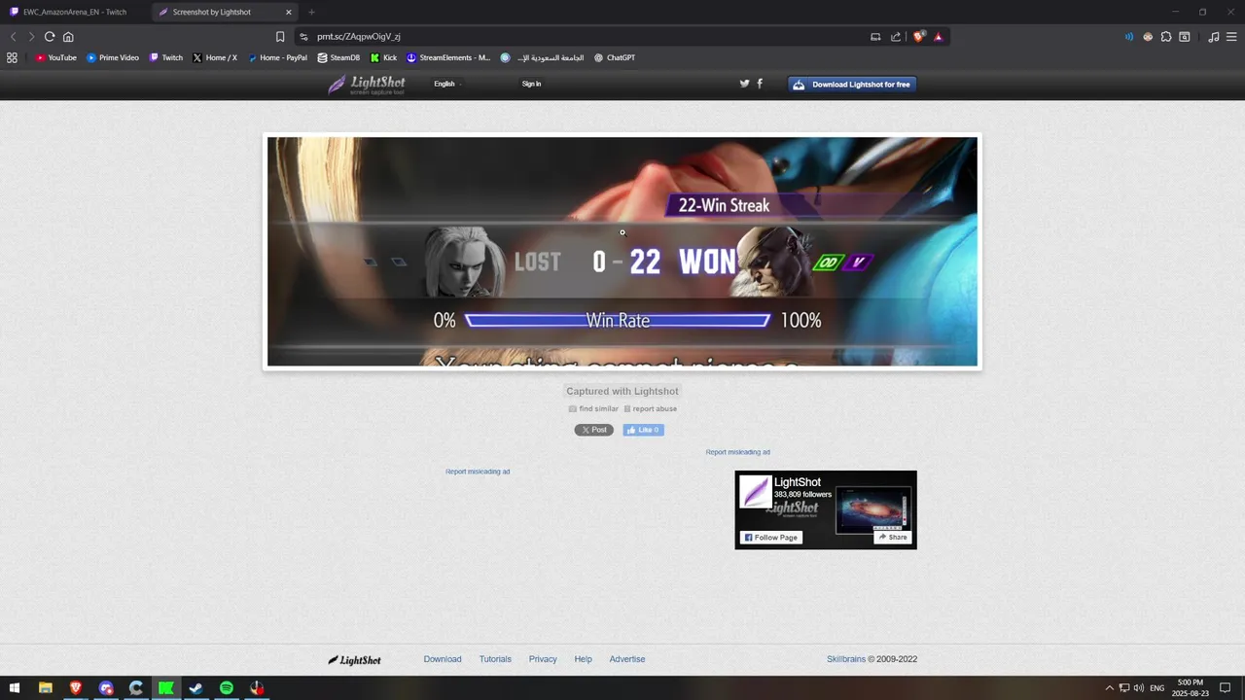Open the Brave Shields lion icon

(919, 37)
